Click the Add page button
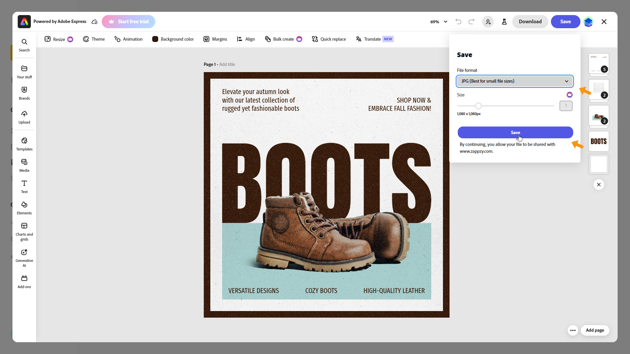Viewport: 630px width, 354px height. (595, 330)
